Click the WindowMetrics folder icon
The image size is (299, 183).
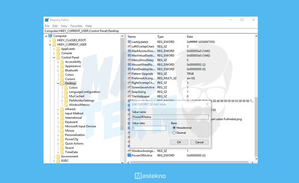[66, 105]
